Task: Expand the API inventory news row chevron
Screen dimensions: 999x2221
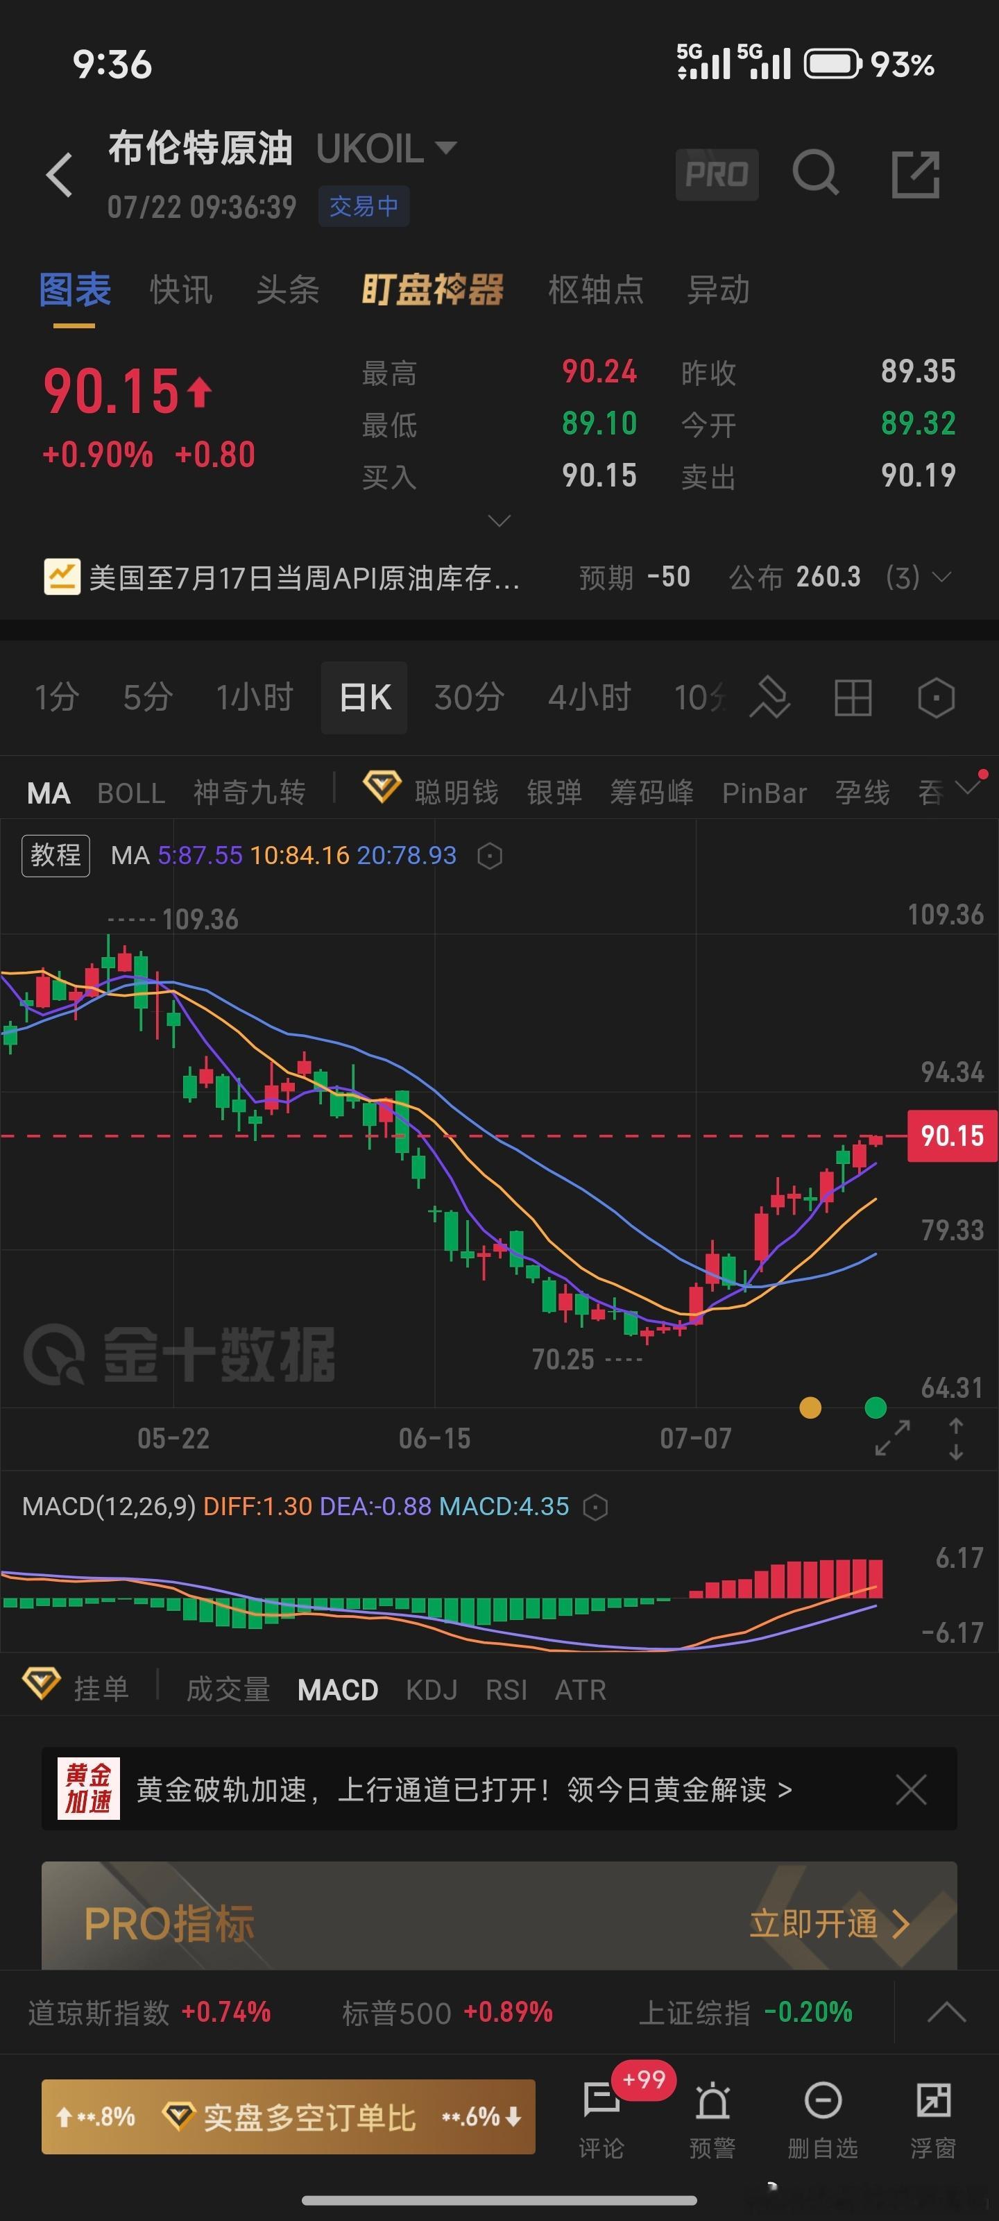Action: [942, 577]
